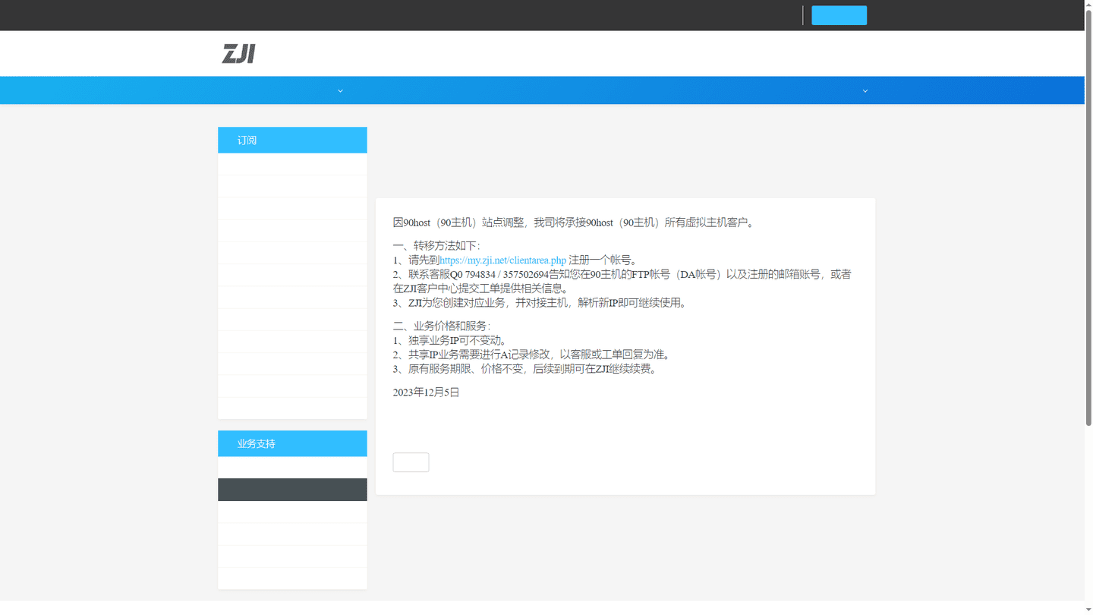Click the QQ number 357502694 in the announcement
Screen dimensions: 1093x615
[x=525, y=274]
